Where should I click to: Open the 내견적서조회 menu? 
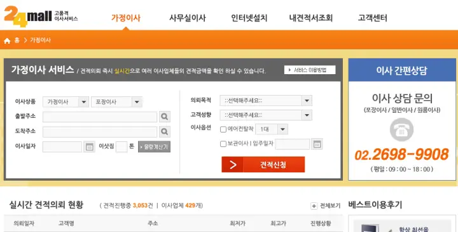point(311,18)
